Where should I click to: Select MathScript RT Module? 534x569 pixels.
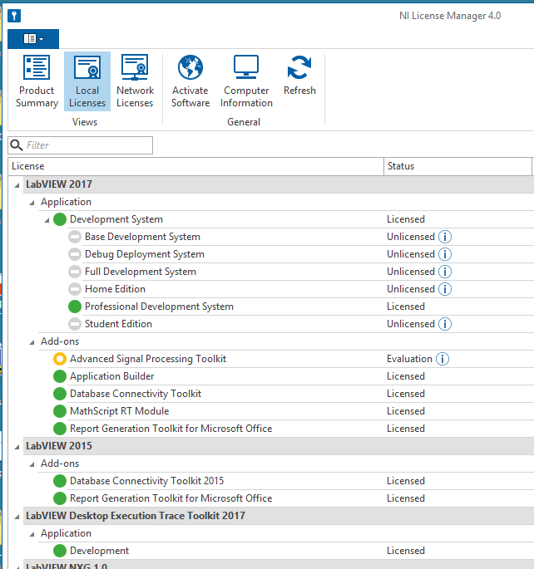coord(120,411)
